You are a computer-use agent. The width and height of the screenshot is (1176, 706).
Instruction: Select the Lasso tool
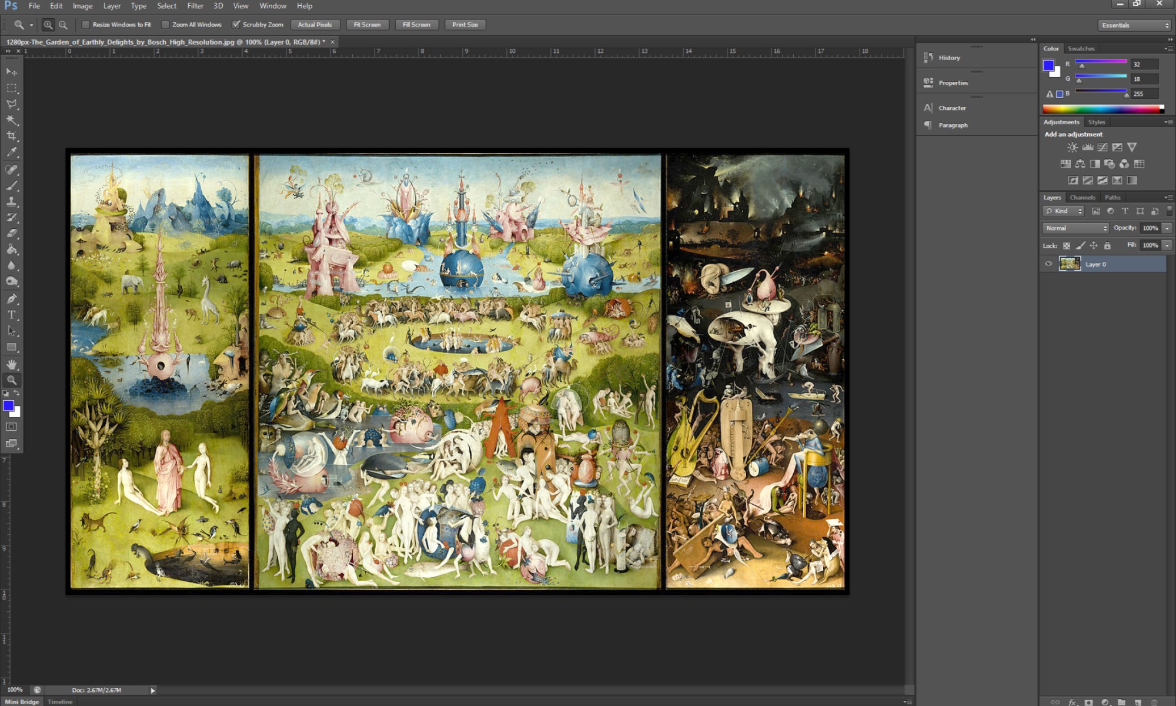(11, 104)
